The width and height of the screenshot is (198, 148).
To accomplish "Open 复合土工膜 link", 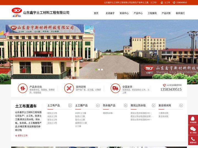I will tap(80, 119).
